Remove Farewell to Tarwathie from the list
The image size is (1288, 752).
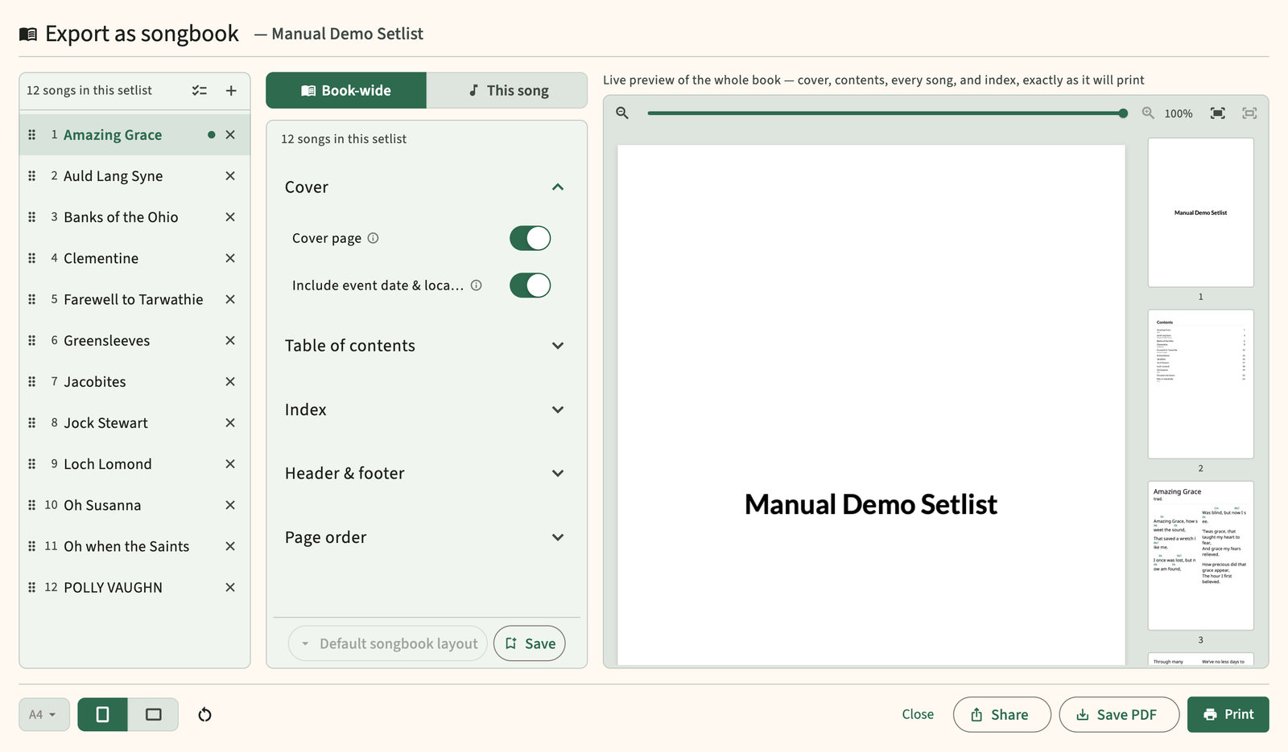point(230,299)
